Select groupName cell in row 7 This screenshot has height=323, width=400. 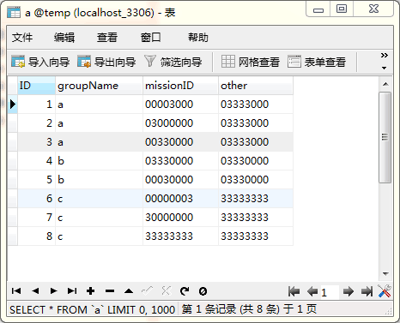coord(99,218)
